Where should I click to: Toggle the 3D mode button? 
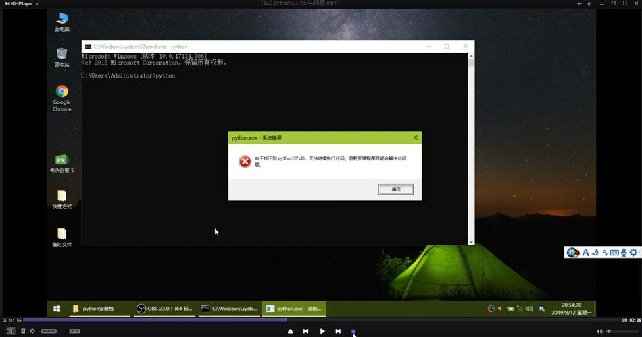[11, 331]
